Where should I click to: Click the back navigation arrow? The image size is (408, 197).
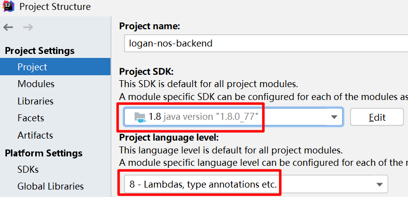tap(8, 27)
